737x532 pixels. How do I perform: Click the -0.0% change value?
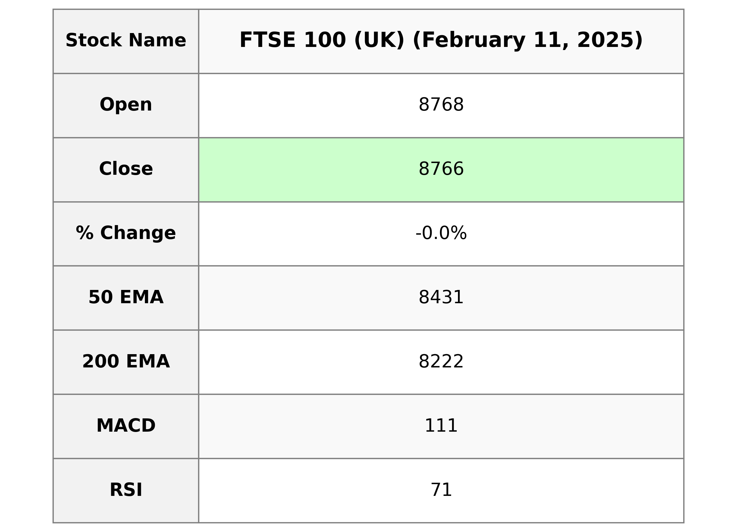click(441, 233)
